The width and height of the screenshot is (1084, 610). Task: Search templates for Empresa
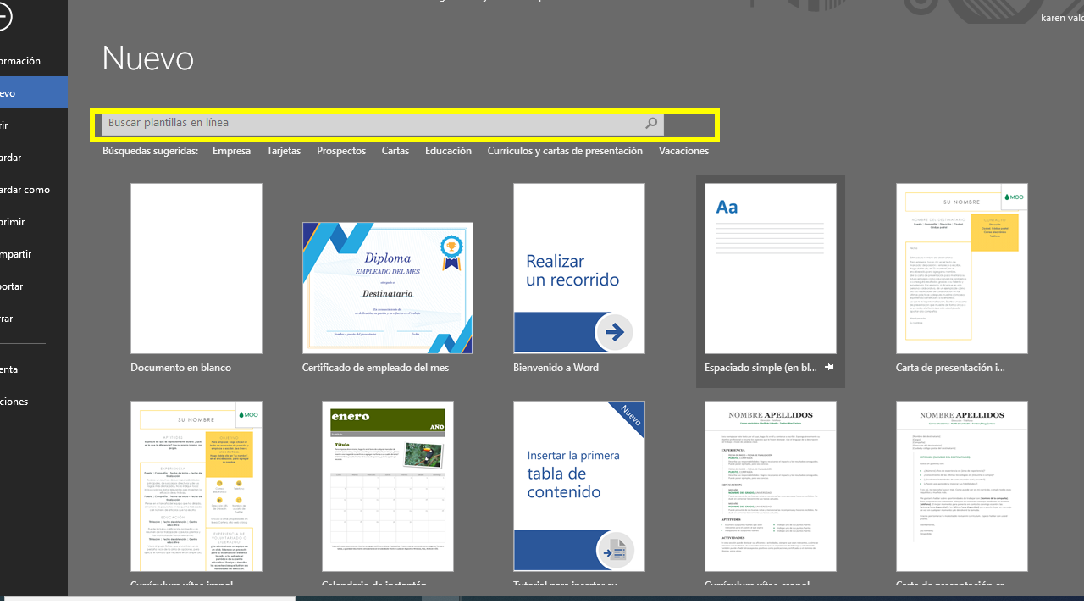[231, 150]
